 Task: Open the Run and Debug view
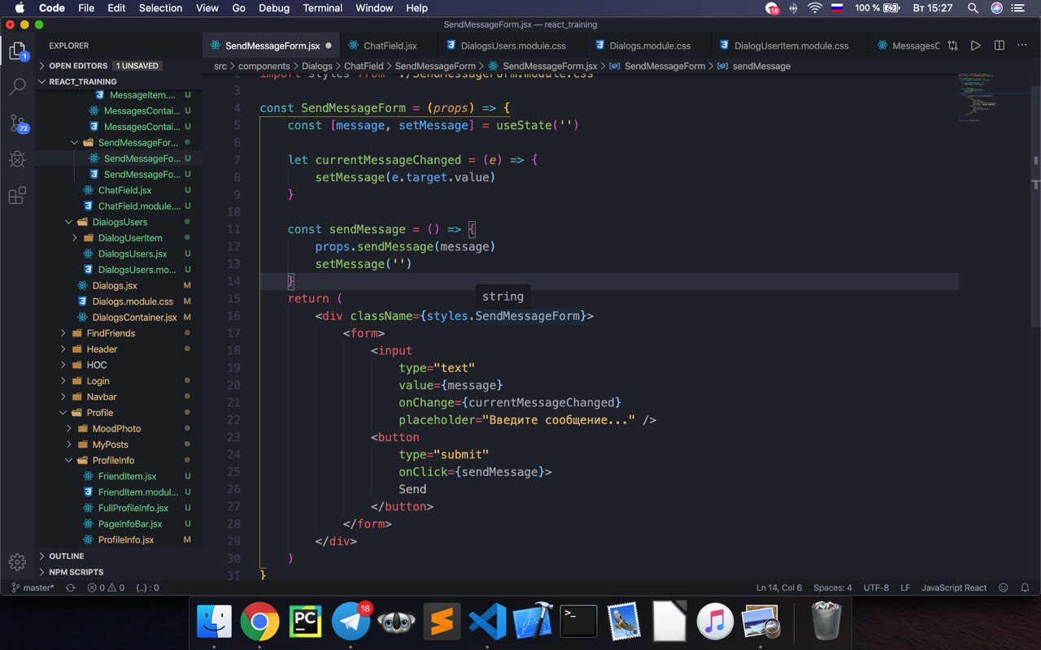(x=17, y=159)
